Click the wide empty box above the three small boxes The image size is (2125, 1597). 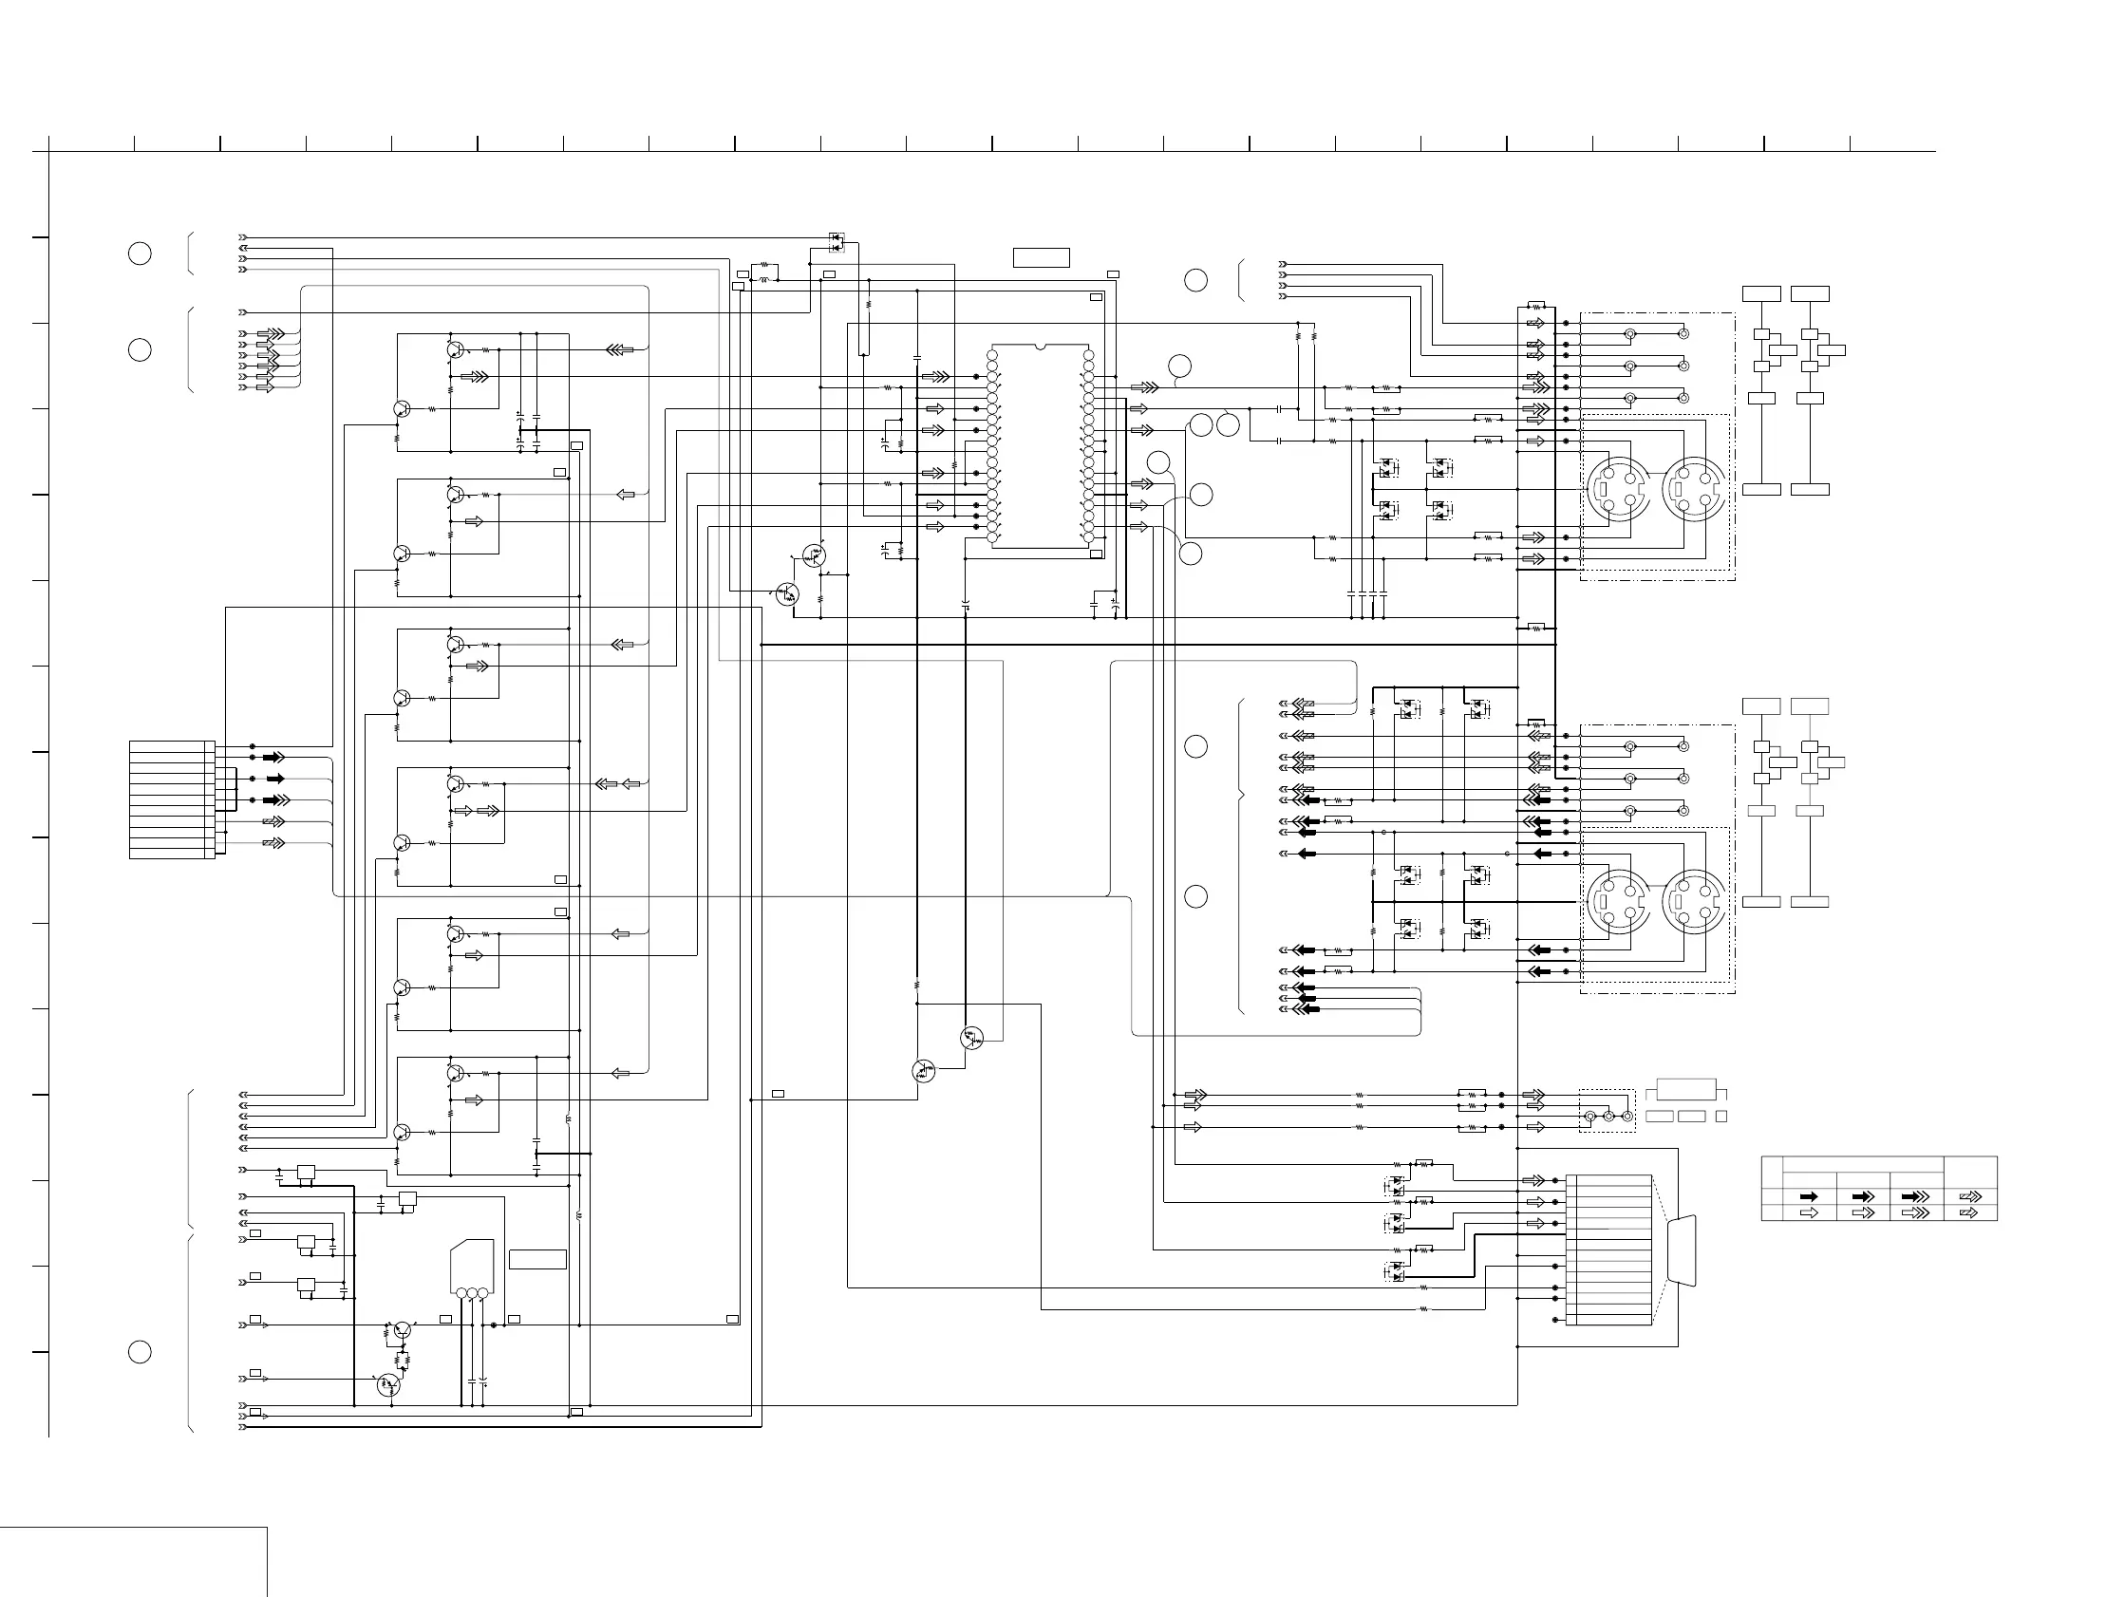[1686, 1090]
